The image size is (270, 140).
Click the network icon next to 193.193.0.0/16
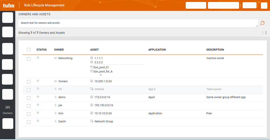91,105
